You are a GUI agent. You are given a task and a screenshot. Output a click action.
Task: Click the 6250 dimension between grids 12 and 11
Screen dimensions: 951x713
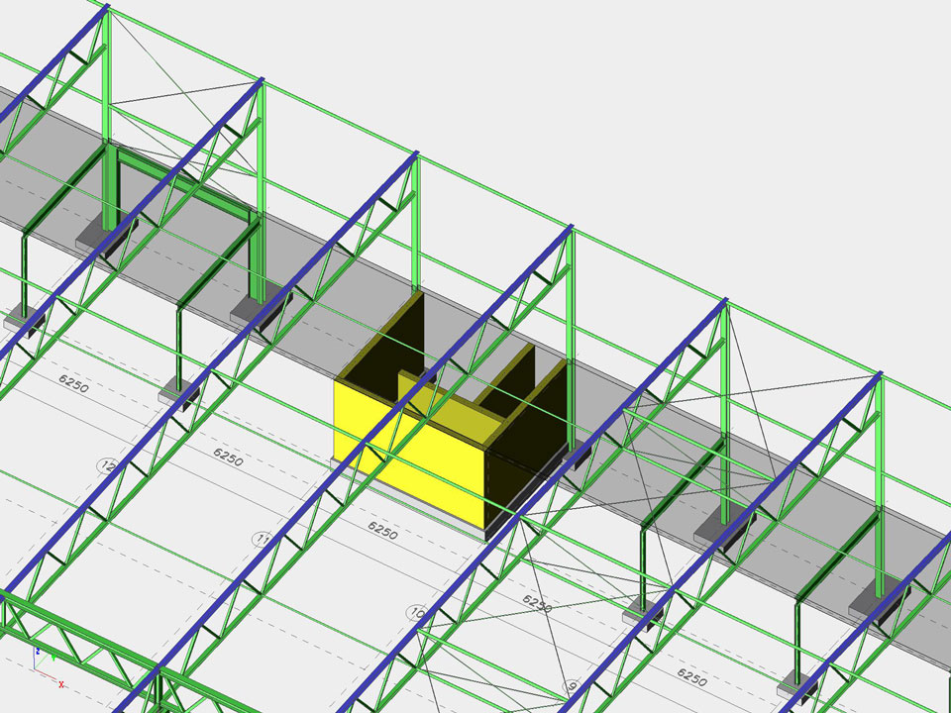pyautogui.click(x=228, y=458)
